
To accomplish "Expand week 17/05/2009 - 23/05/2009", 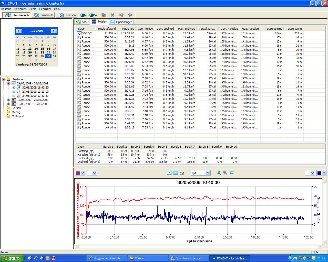I will 8,100.
